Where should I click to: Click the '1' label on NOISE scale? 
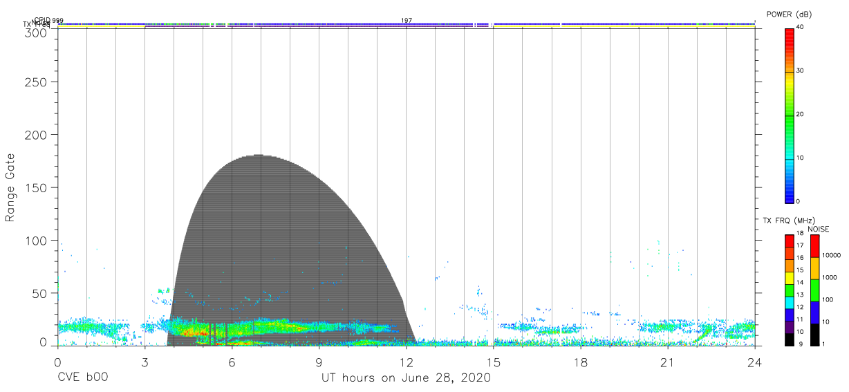(823, 344)
